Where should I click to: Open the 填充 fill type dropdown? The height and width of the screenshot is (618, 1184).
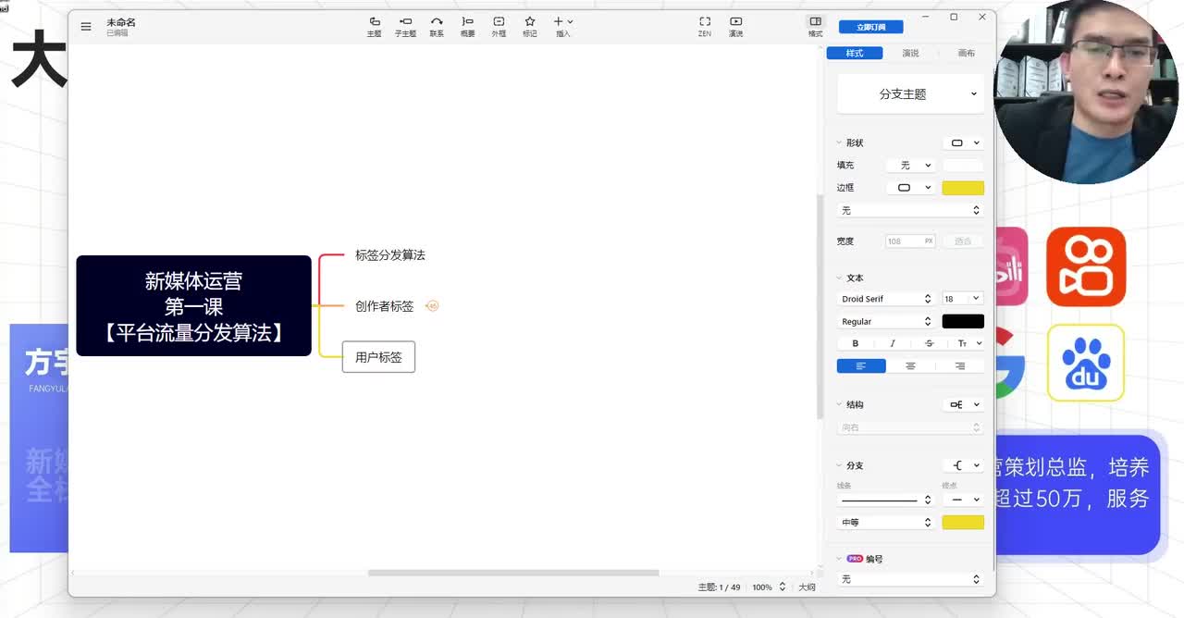point(911,165)
